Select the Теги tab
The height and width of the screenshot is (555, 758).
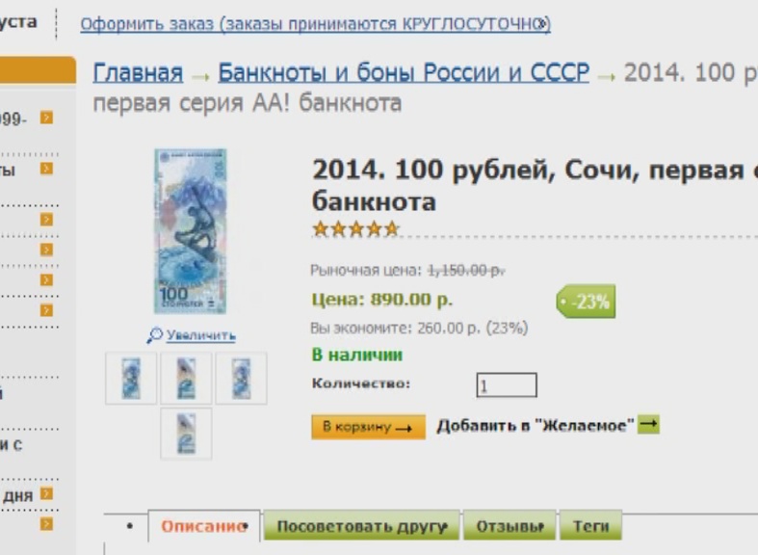tap(590, 526)
